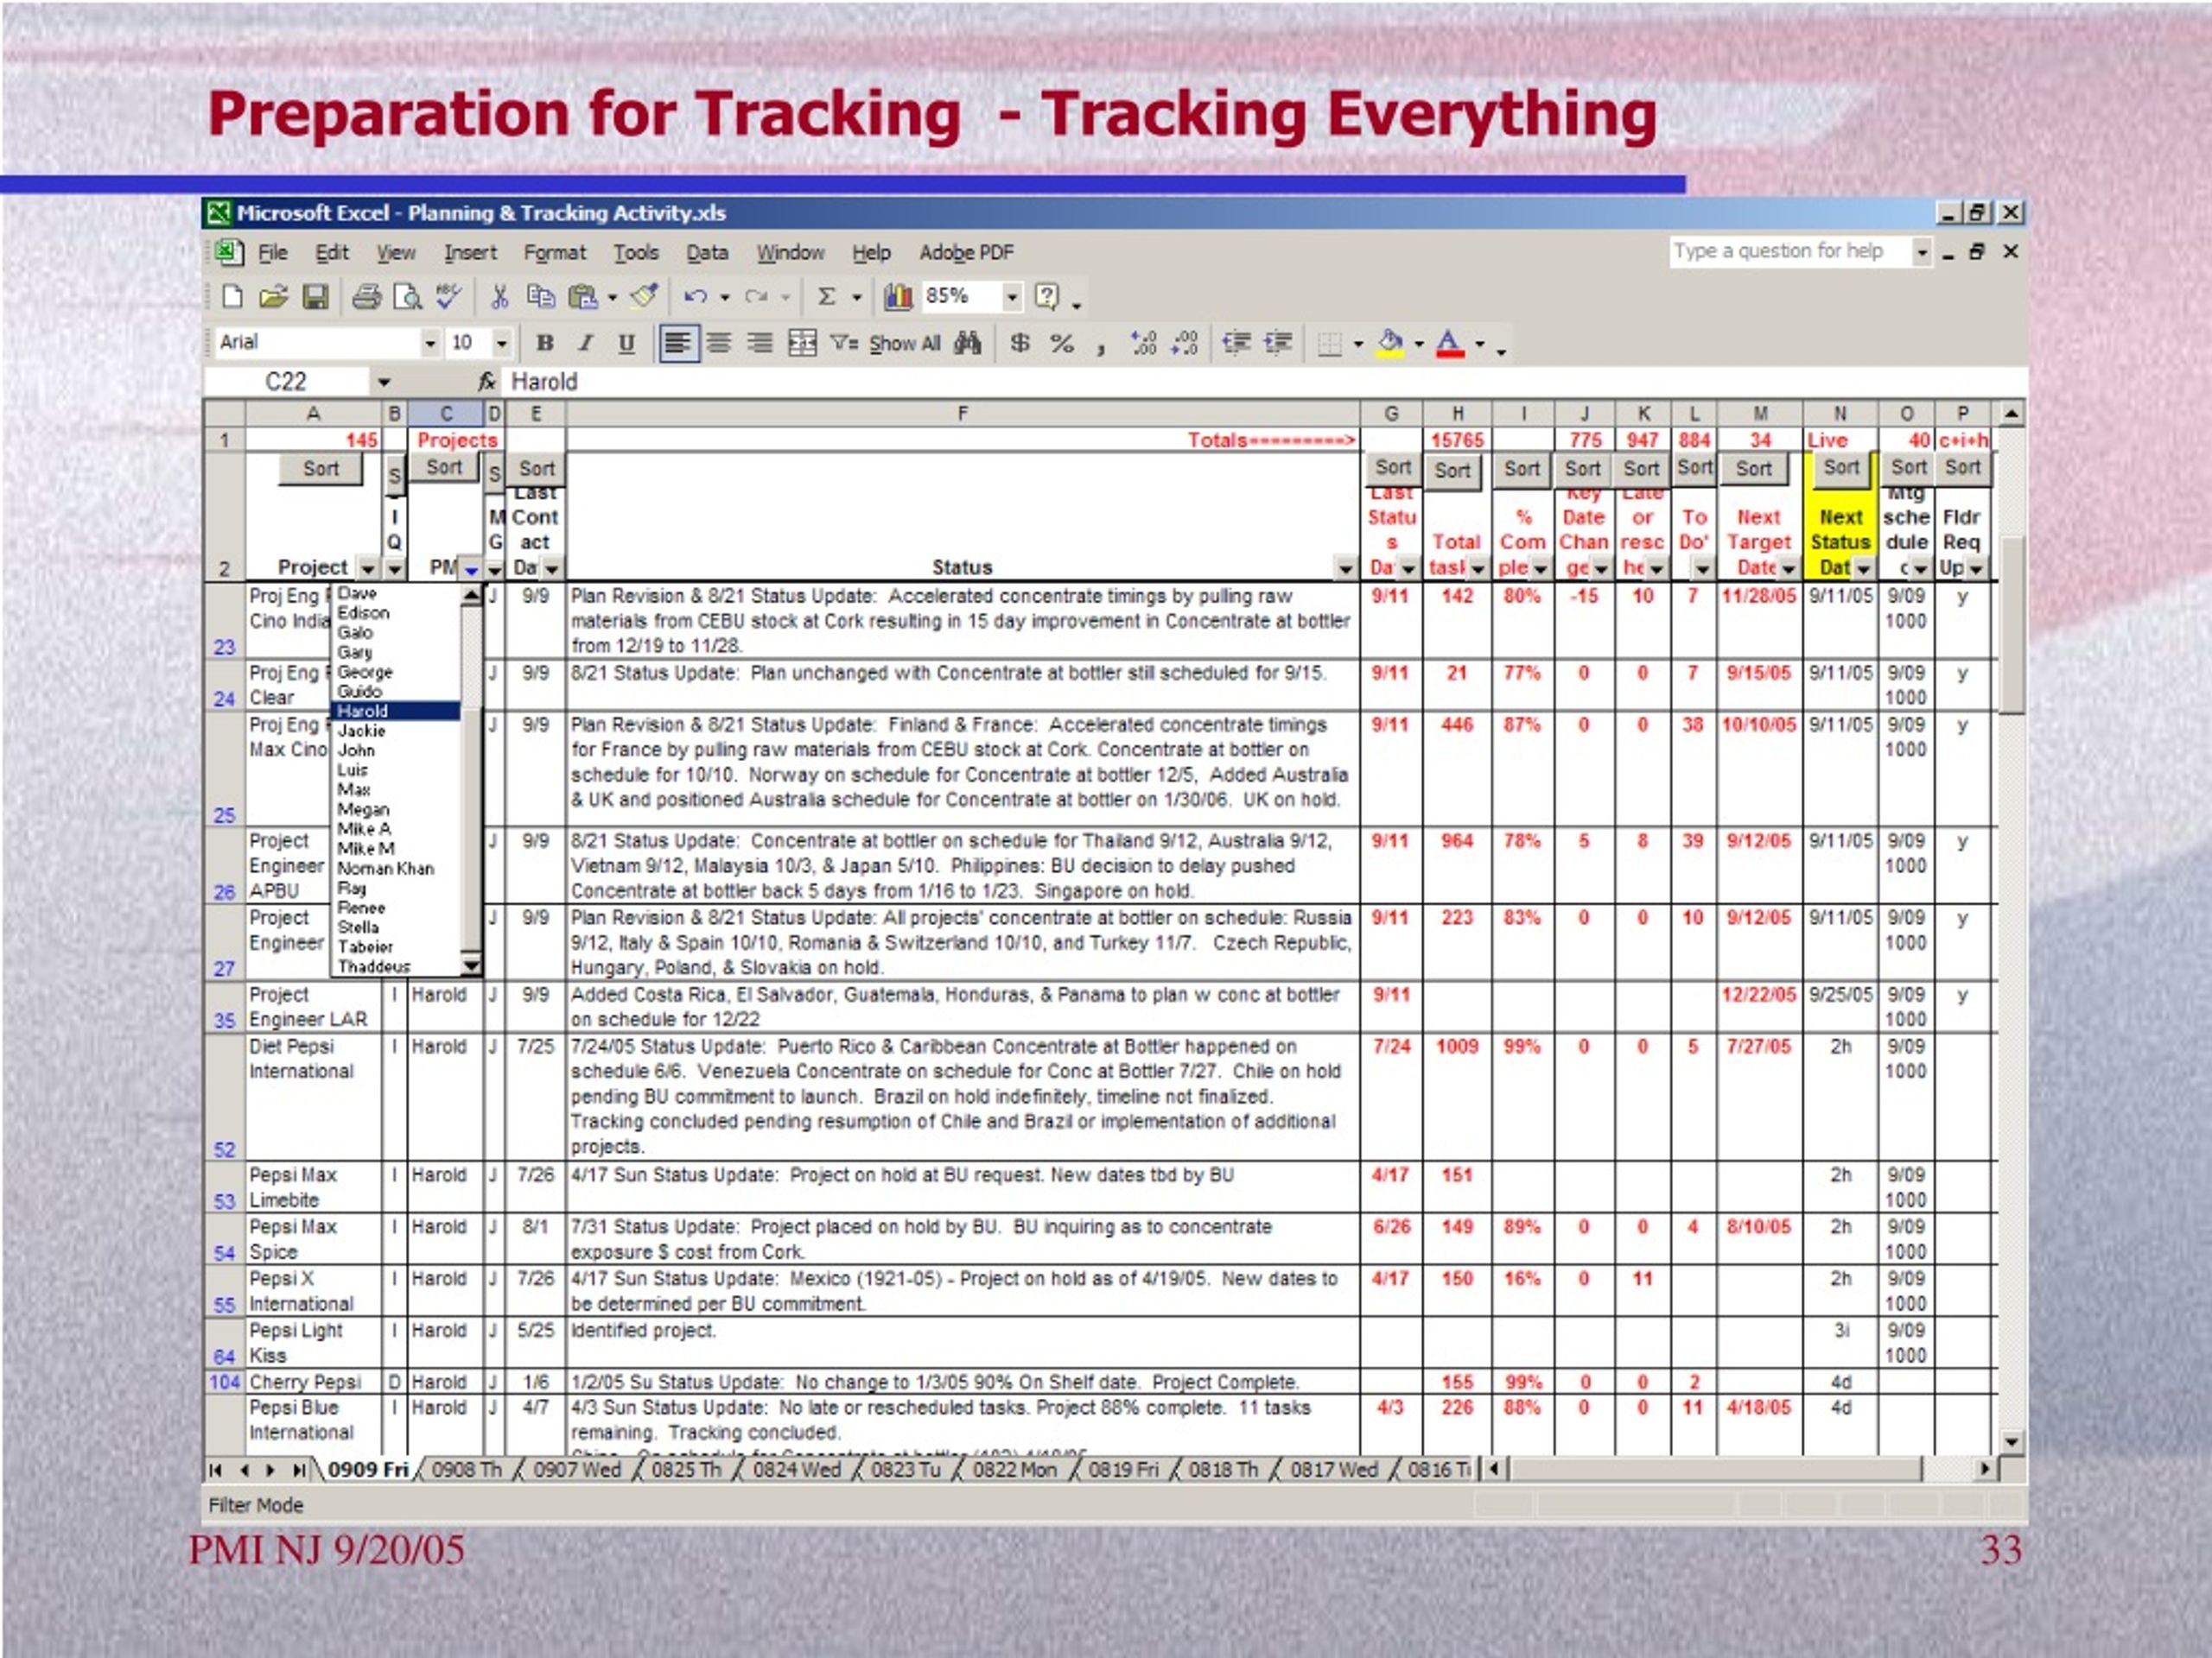Open the Chart Wizard icon

tap(898, 297)
